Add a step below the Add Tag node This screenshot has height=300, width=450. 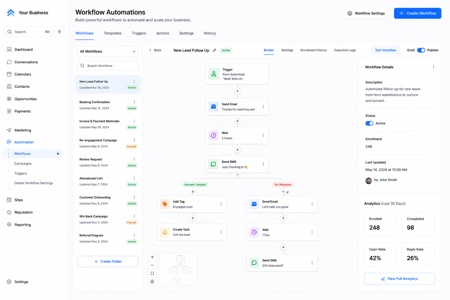click(193, 218)
